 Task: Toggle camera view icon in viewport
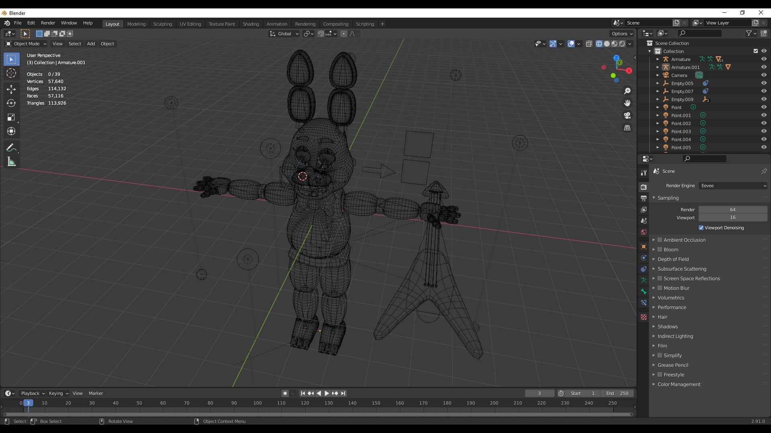click(x=627, y=115)
